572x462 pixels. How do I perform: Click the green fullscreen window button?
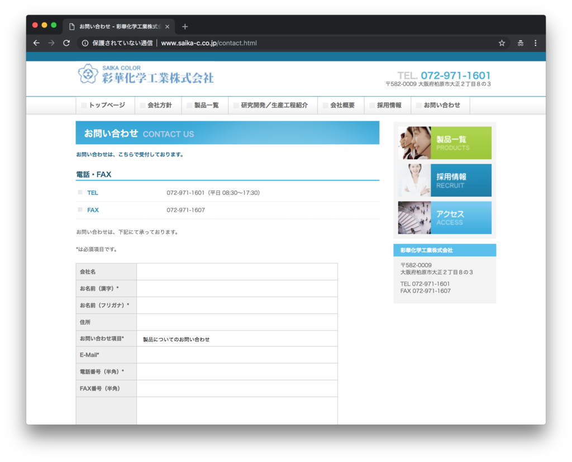click(x=54, y=25)
